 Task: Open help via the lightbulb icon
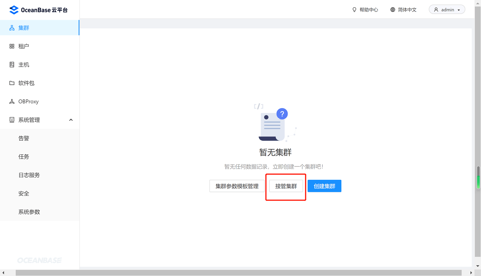354,9
